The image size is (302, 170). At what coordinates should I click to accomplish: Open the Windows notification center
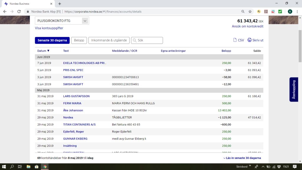click(x=295, y=167)
